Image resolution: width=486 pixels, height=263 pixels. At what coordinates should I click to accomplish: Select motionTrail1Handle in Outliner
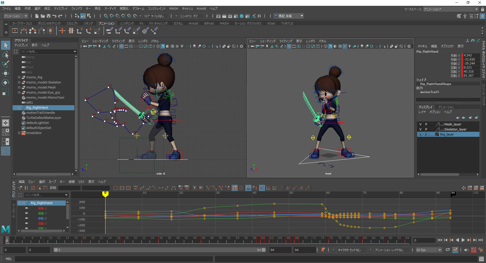40,113
